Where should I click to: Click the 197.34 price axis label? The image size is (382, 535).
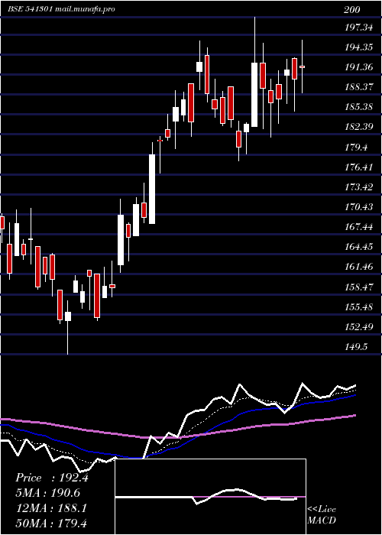(358, 28)
